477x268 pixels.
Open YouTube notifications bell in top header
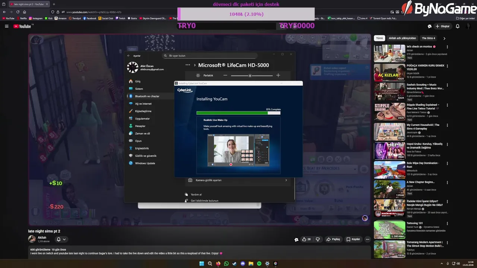click(458, 26)
